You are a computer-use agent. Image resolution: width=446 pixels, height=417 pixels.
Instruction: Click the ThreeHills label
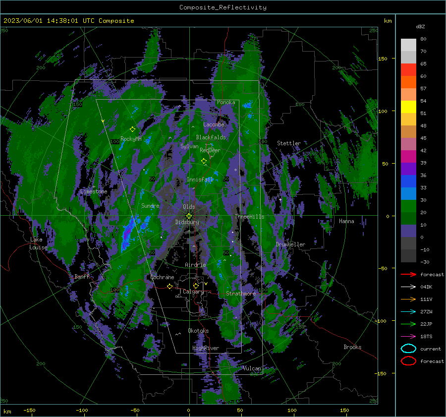[x=249, y=217]
